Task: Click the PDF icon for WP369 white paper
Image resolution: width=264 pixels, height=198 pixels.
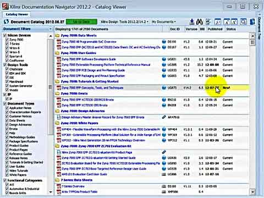Action: click(x=59, y=135)
